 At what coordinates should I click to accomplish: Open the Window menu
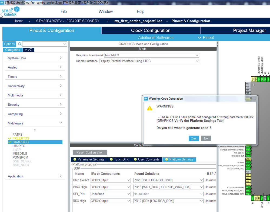pyautogui.click(x=106, y=12)
